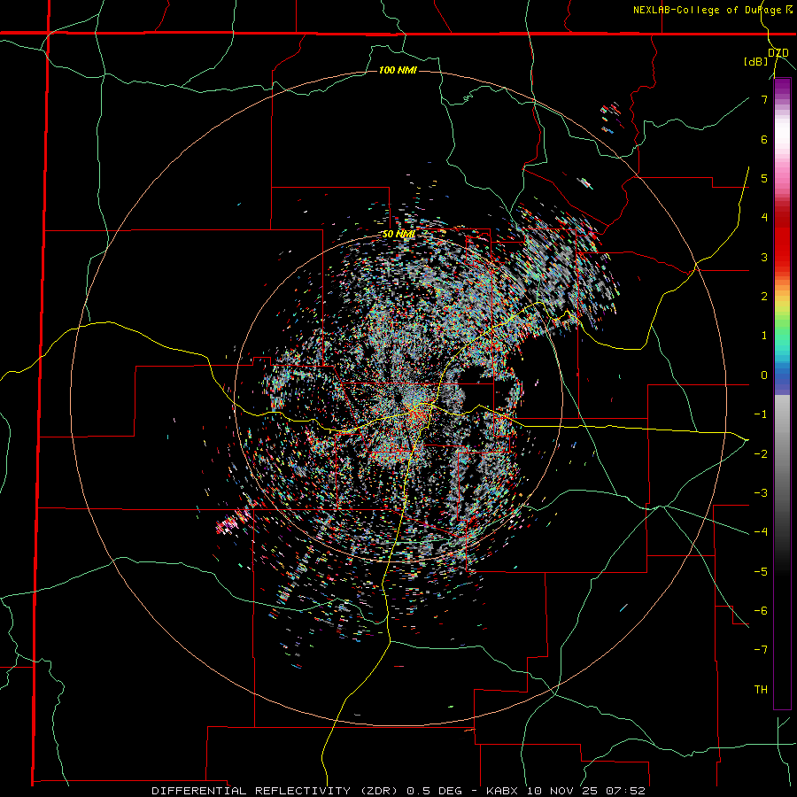The height and width of the screenshot is (797, 797).
Task: Click the NEXLAB-College of DuPage watermark text
Action: click(x=712, y=10)
